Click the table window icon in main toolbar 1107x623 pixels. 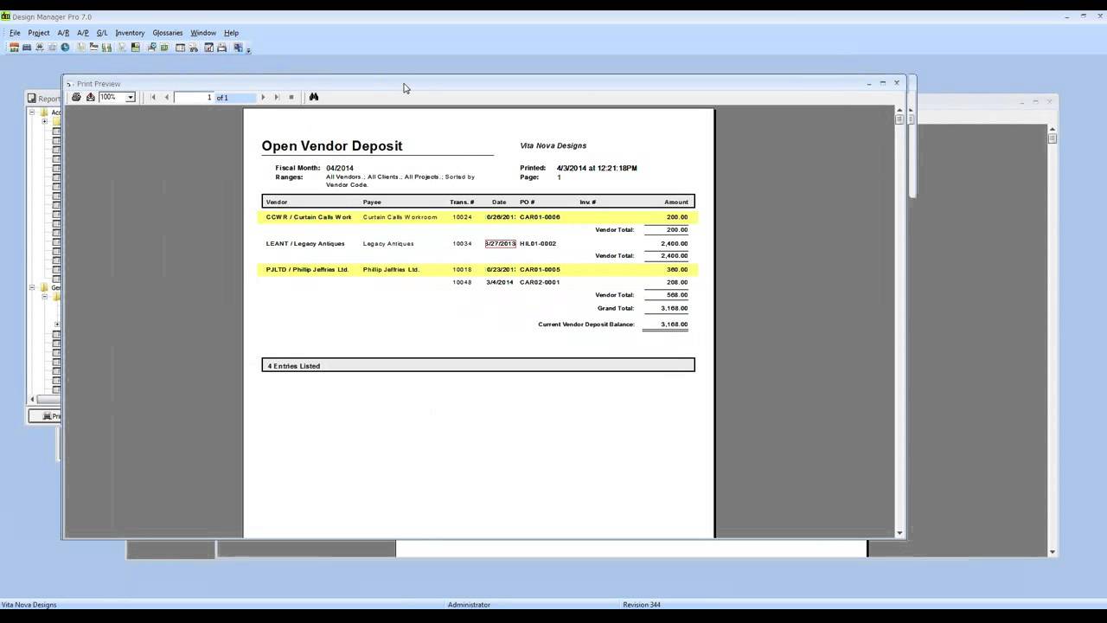(x=180, y=48)
